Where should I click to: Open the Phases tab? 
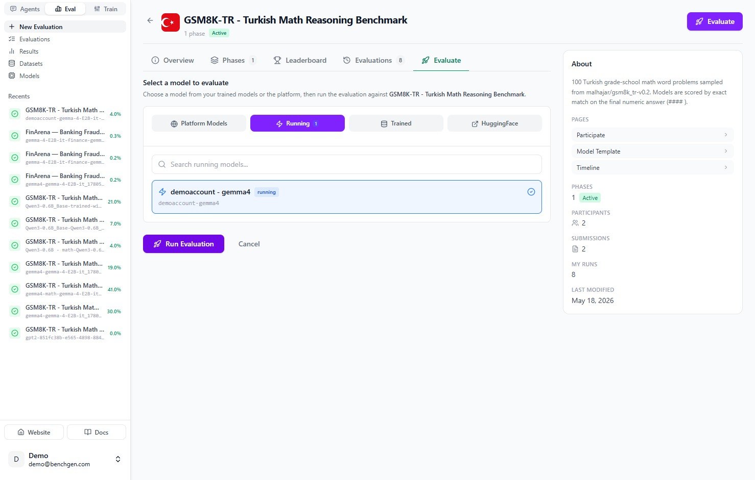(x=233, y=60)
